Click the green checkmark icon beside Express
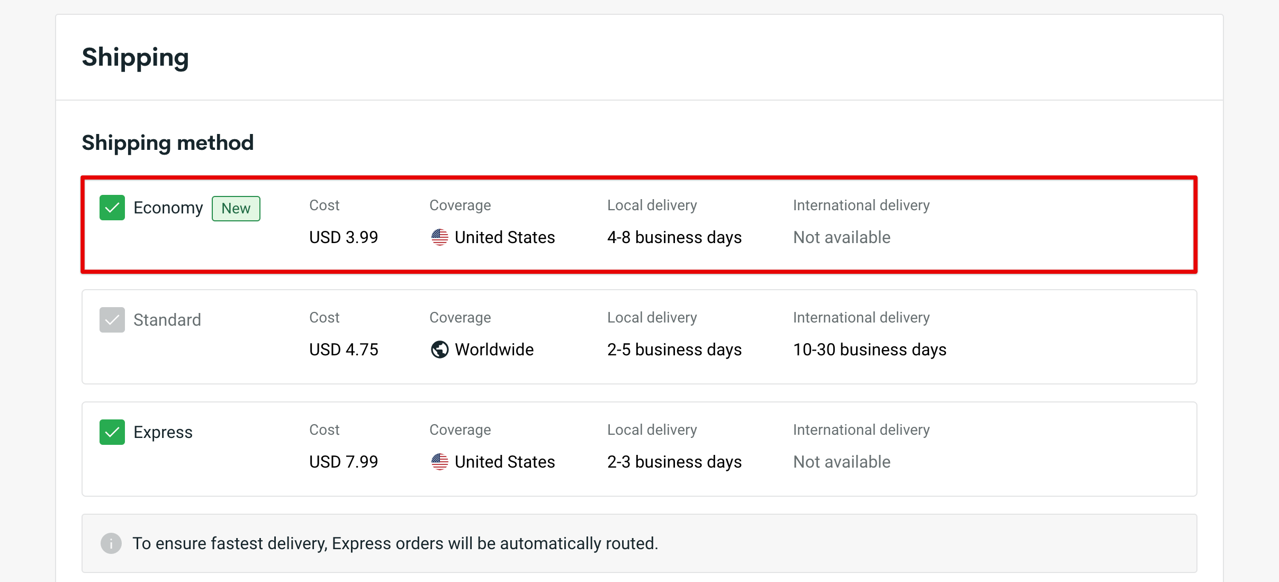The width and height of the screenshot is (1279, 582). point(112,432)
